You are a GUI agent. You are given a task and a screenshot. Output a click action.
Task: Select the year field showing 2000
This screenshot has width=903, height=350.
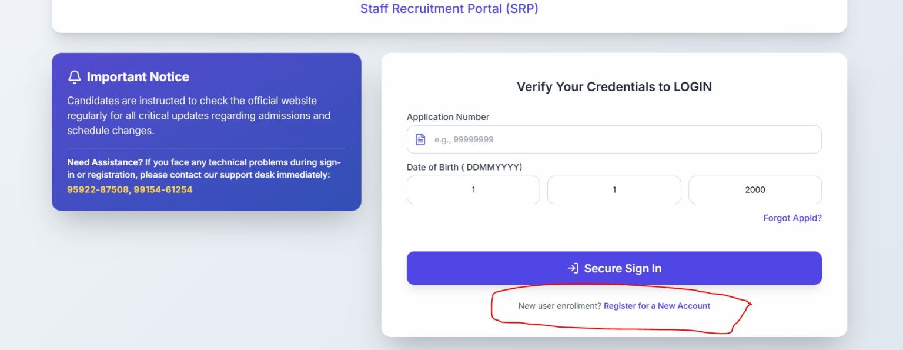point(755,189)
